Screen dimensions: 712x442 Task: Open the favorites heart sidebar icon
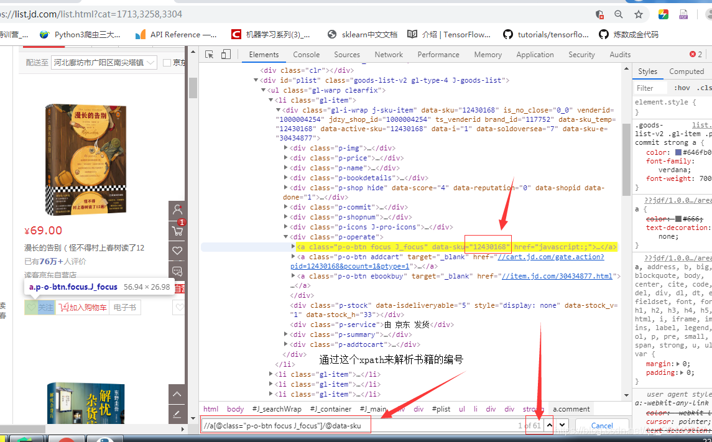(177, 251)
